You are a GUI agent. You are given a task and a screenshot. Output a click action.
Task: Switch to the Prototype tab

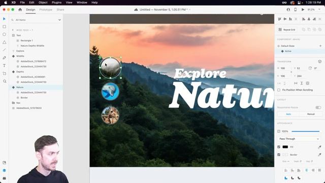(x=46, y=10)
